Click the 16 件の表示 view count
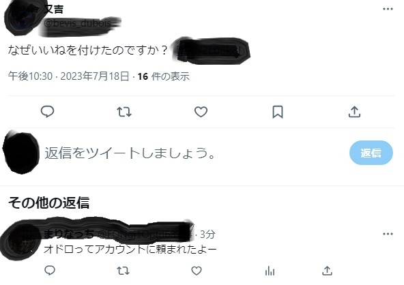The width and height of the screenshot is (404, 285). [x=164, y=76]
